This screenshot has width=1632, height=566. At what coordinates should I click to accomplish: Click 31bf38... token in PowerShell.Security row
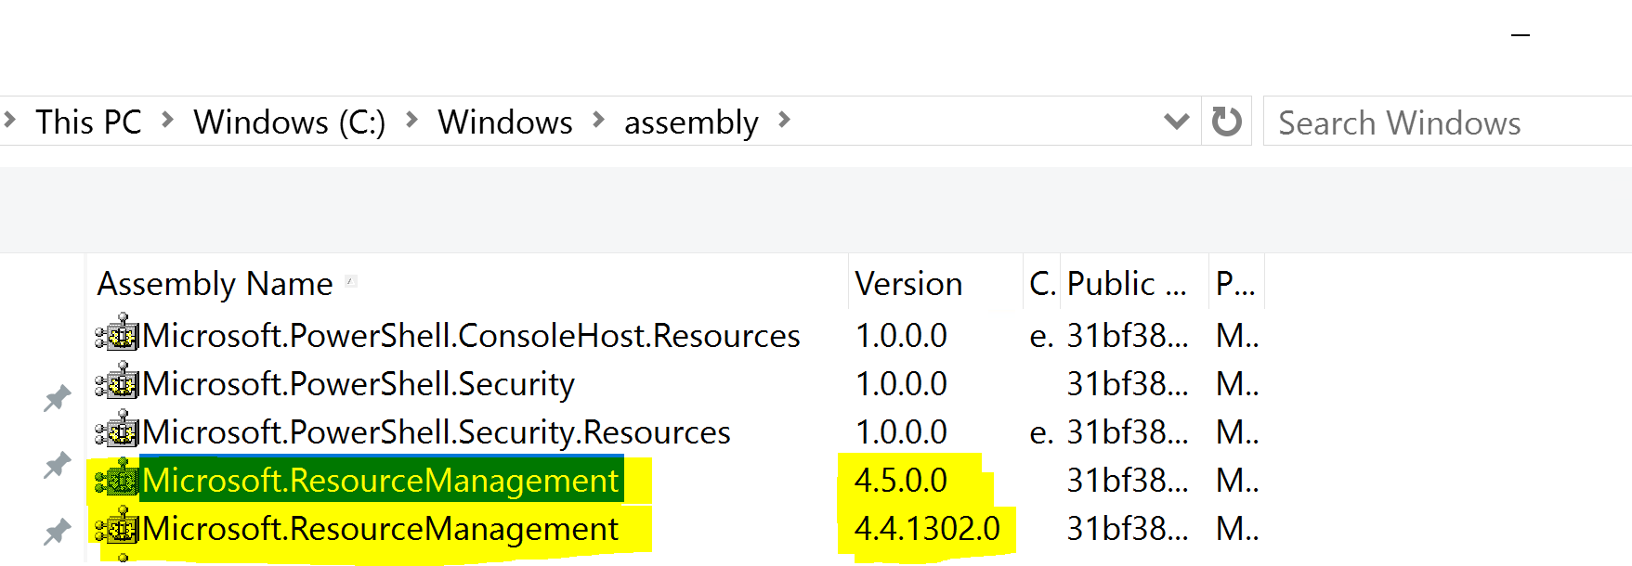click(1128, 384)
